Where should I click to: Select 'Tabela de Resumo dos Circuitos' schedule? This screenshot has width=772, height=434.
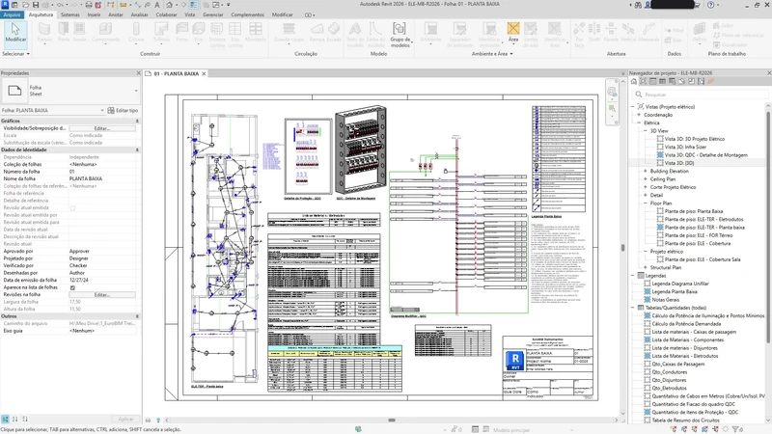(685, 420)
